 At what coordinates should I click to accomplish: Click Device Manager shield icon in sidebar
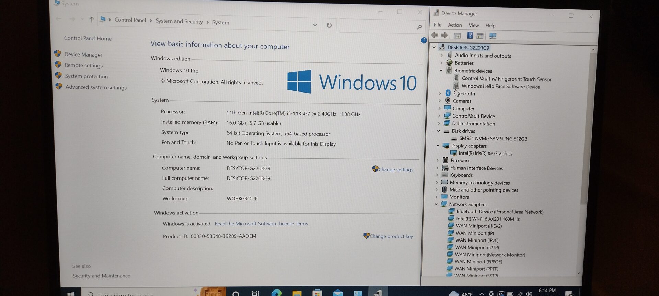[x=58, y=54]
